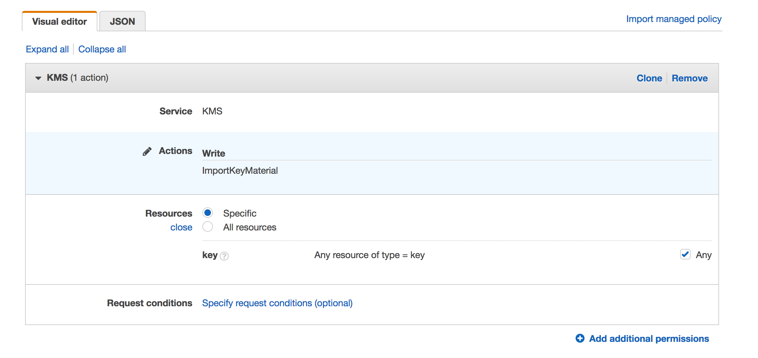Click the Actions label to edit actions

175,151
